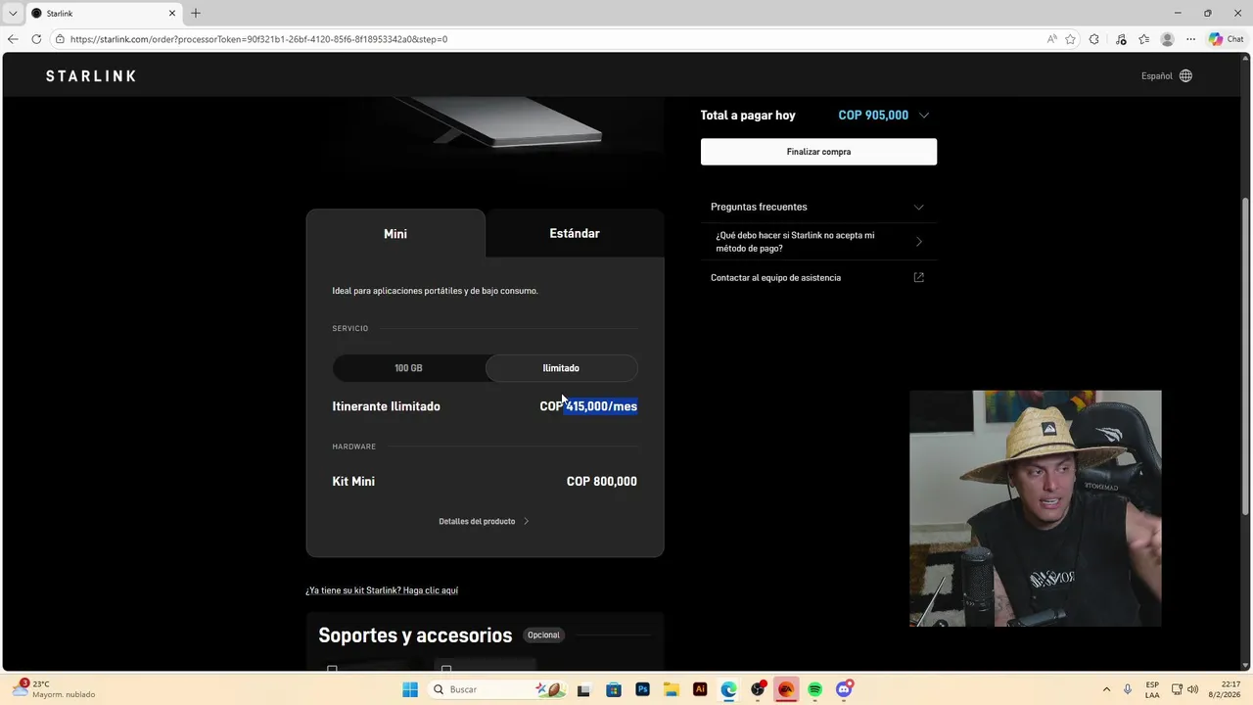
Task: Open File Explorer from taskbar
Action: [x=672, y=689]
